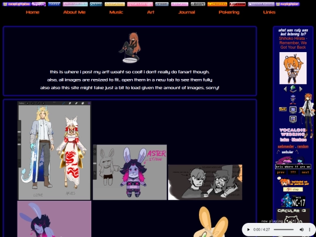This screenshot has width=316, height=237.
Task: Click the webmaster link
Action: tap(286, 146)
